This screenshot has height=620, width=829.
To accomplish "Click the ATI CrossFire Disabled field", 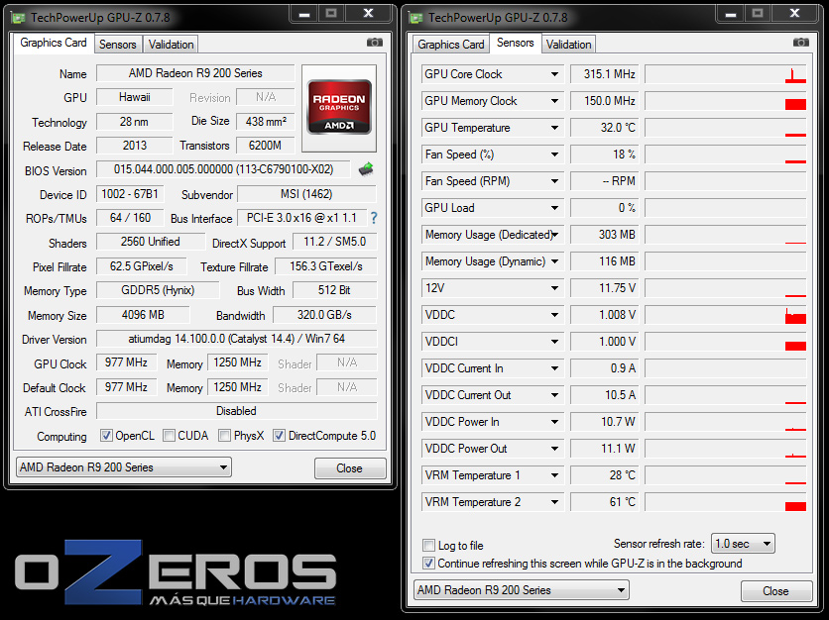I will pyautogui.click(x=236, y=411).
